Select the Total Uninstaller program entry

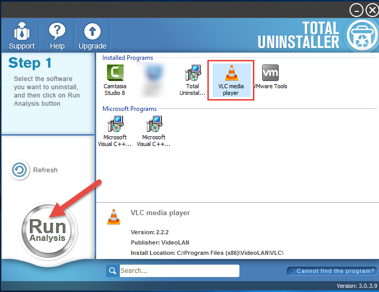pyautogui.click(x=192, y=80)
